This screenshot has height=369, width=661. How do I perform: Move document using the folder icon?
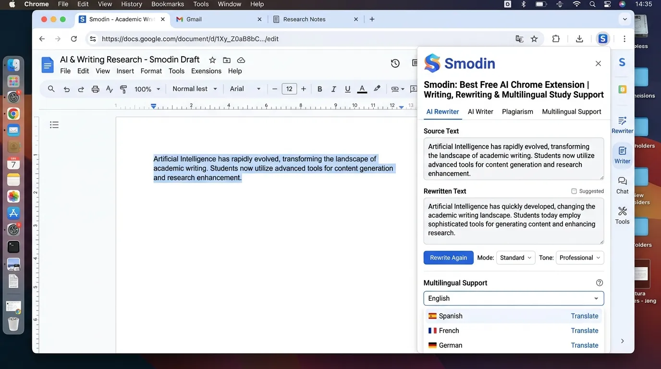pyautogui.click(x=227, y=60)
